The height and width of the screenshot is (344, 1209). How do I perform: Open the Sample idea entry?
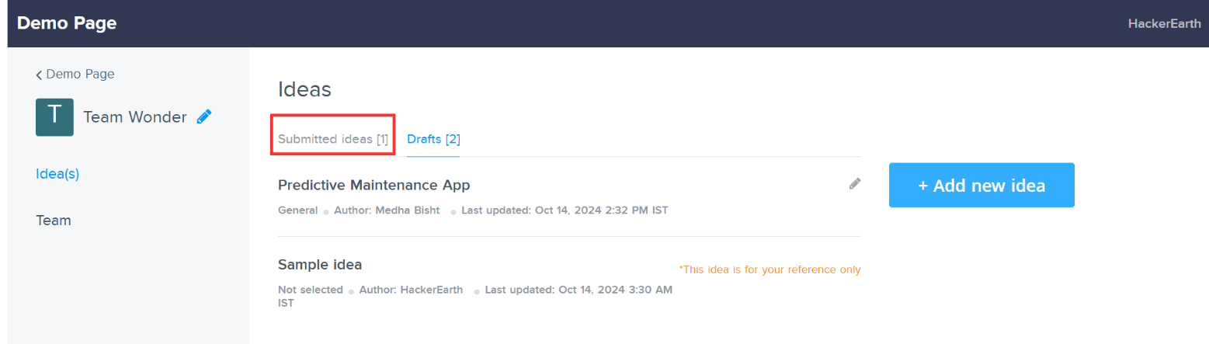point(320,264)
